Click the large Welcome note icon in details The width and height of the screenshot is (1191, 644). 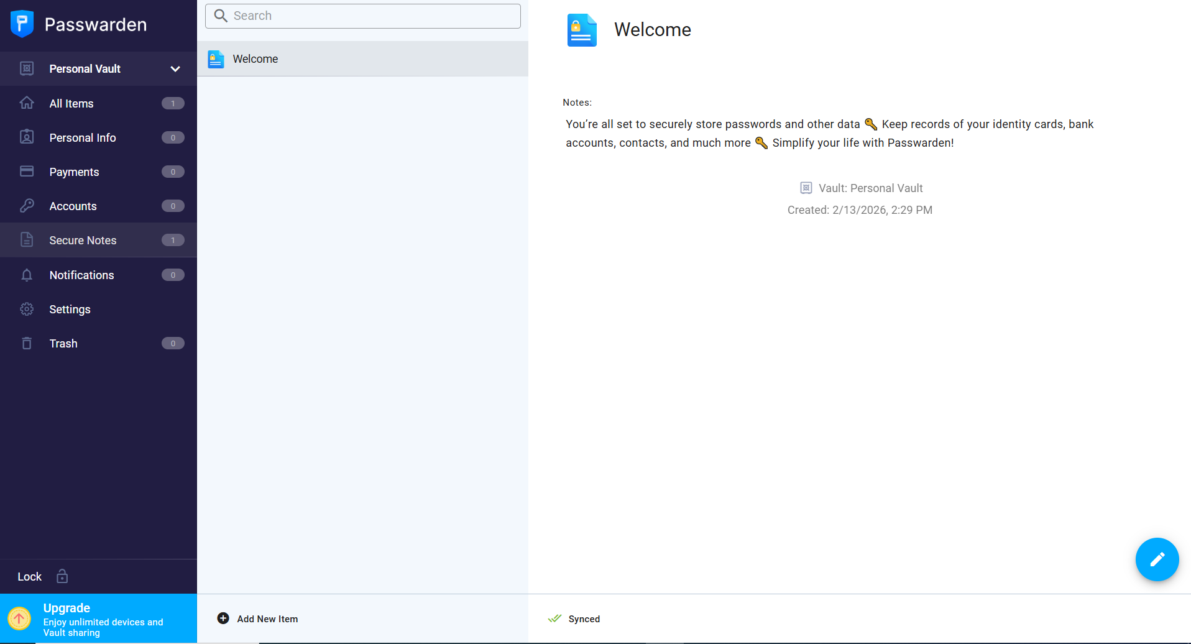tap(582, 30)
